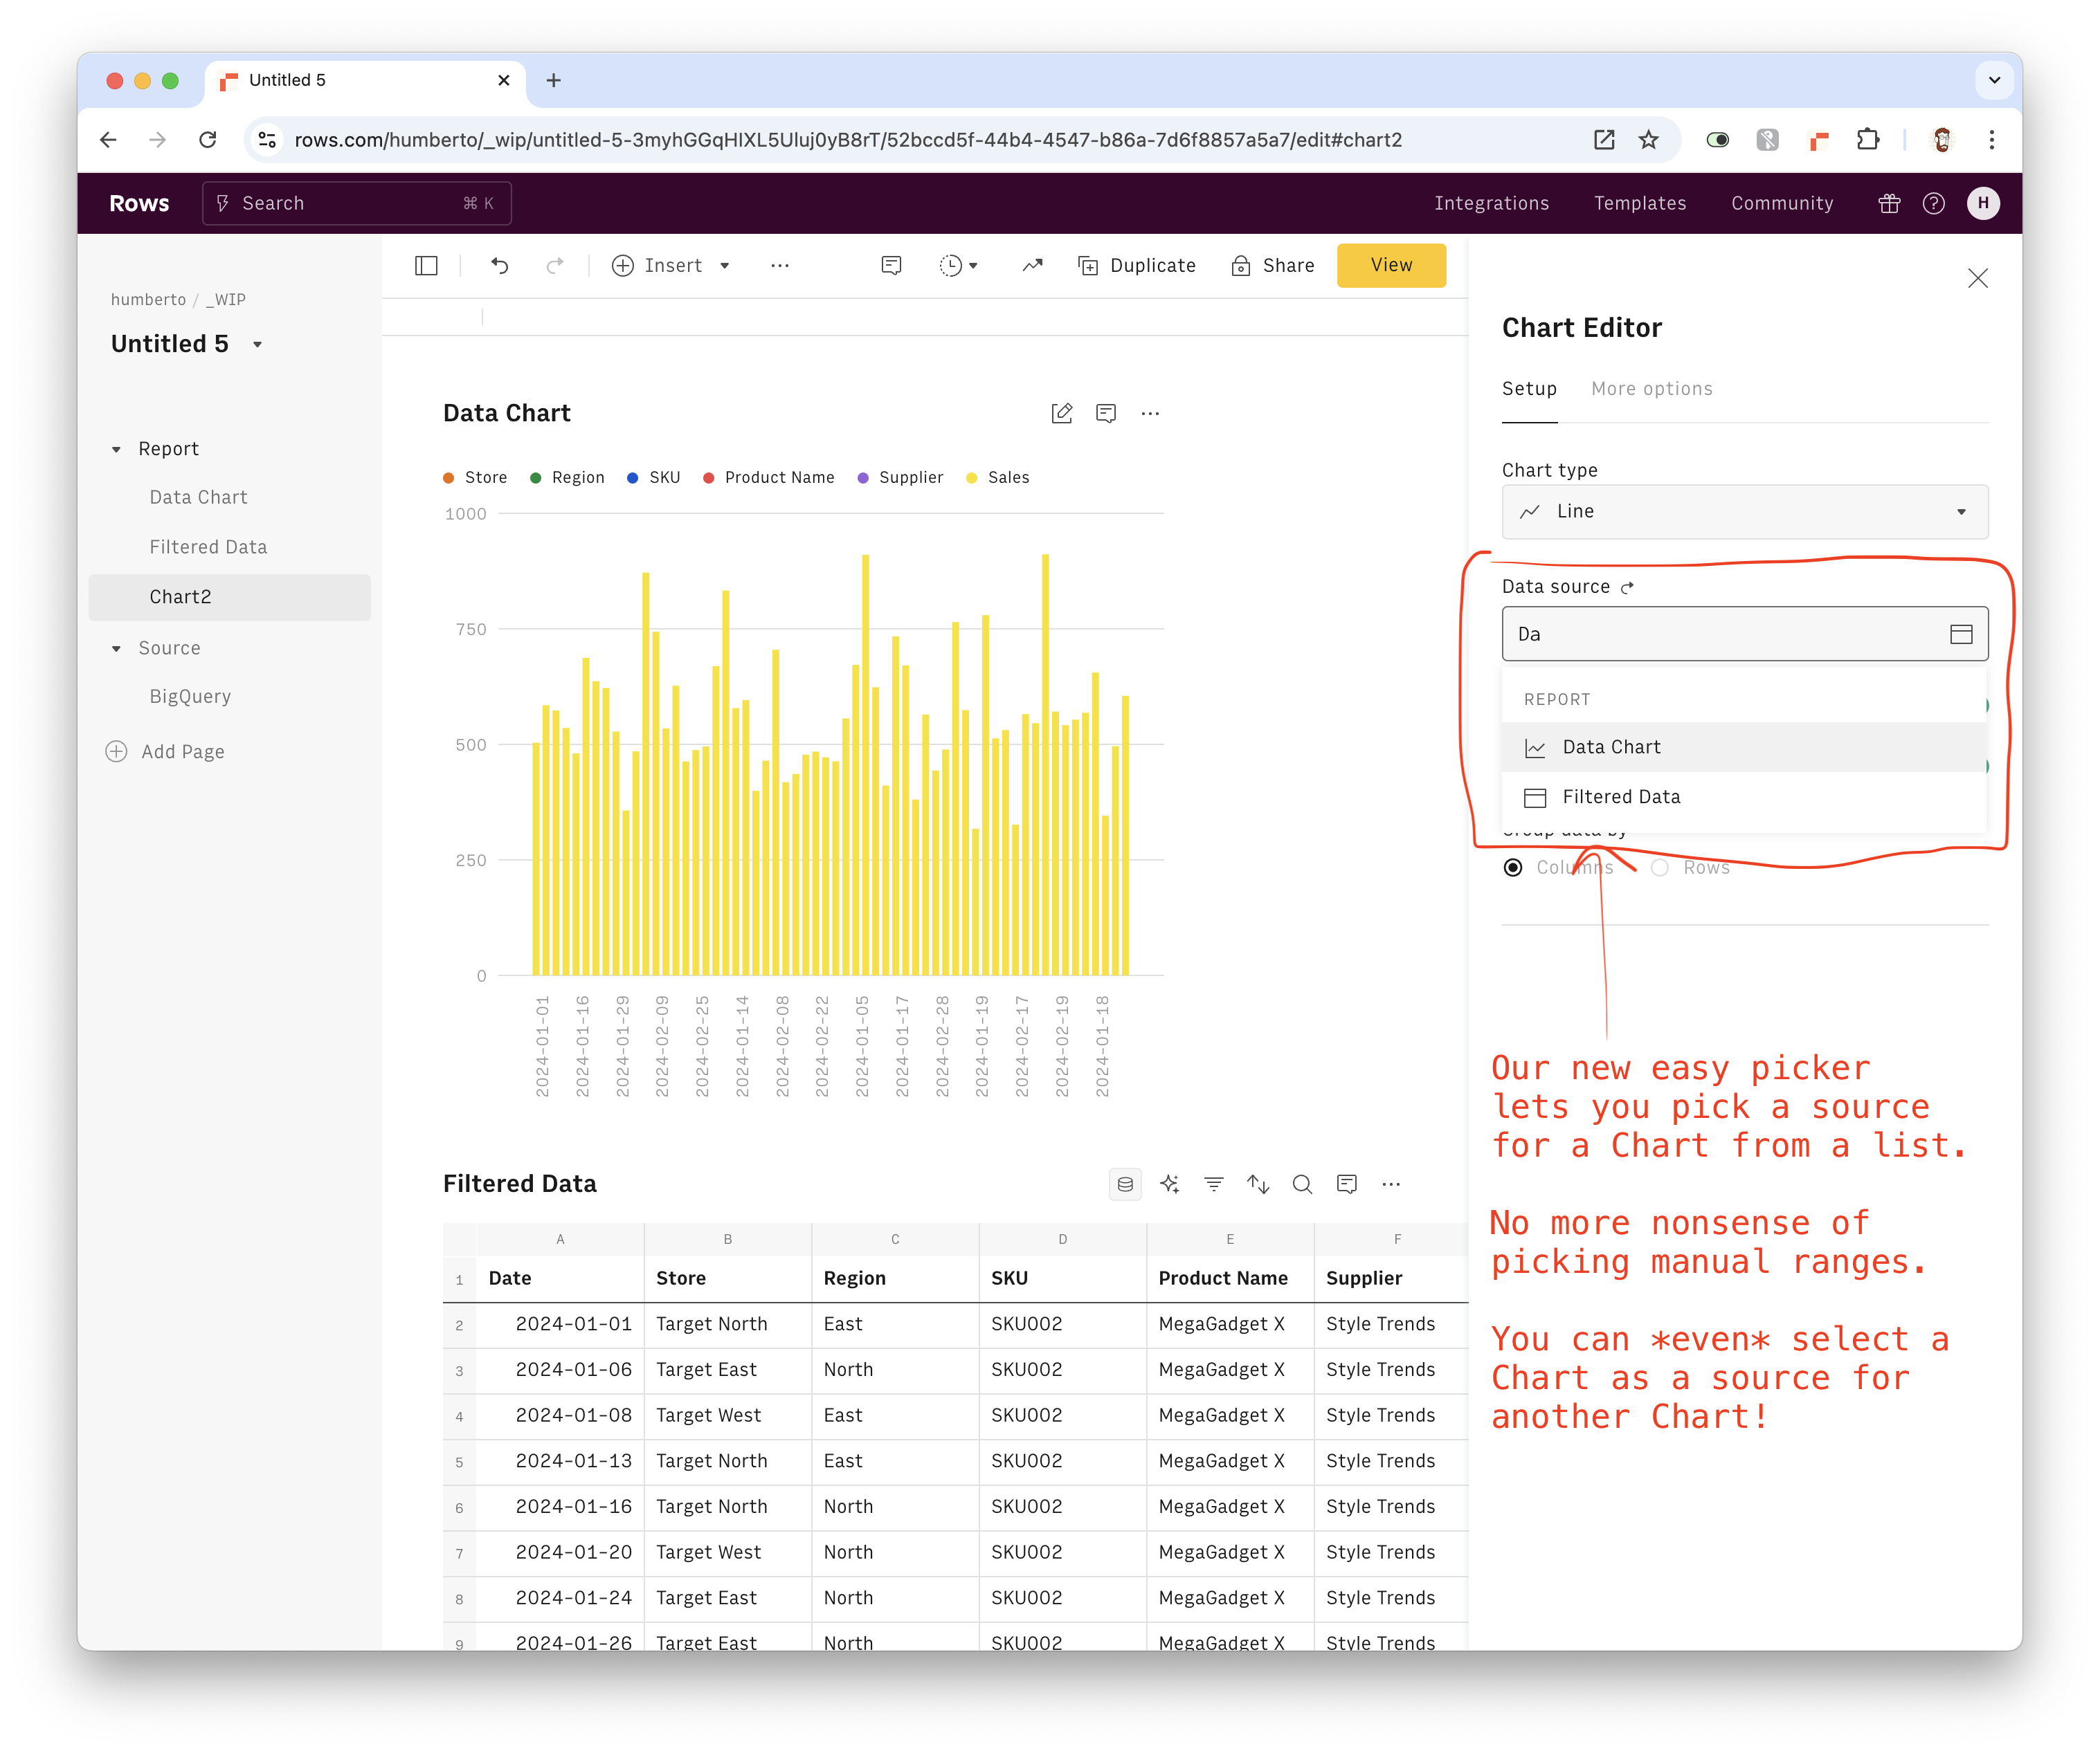This screenshot has width=2100, height=1753.
Task: Open the H user avatar menu
Action: tap(1983, 203)
